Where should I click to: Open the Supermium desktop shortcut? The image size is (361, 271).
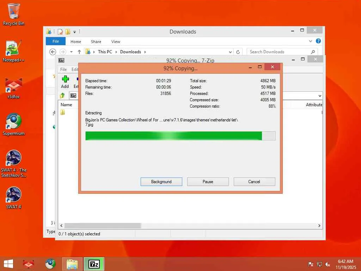pos(14,125)
